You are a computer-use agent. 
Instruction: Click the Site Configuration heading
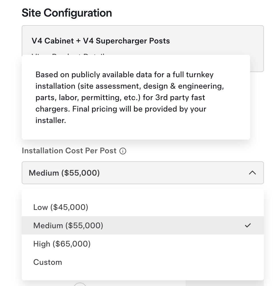pyautogui.click(x=67, y=13)
